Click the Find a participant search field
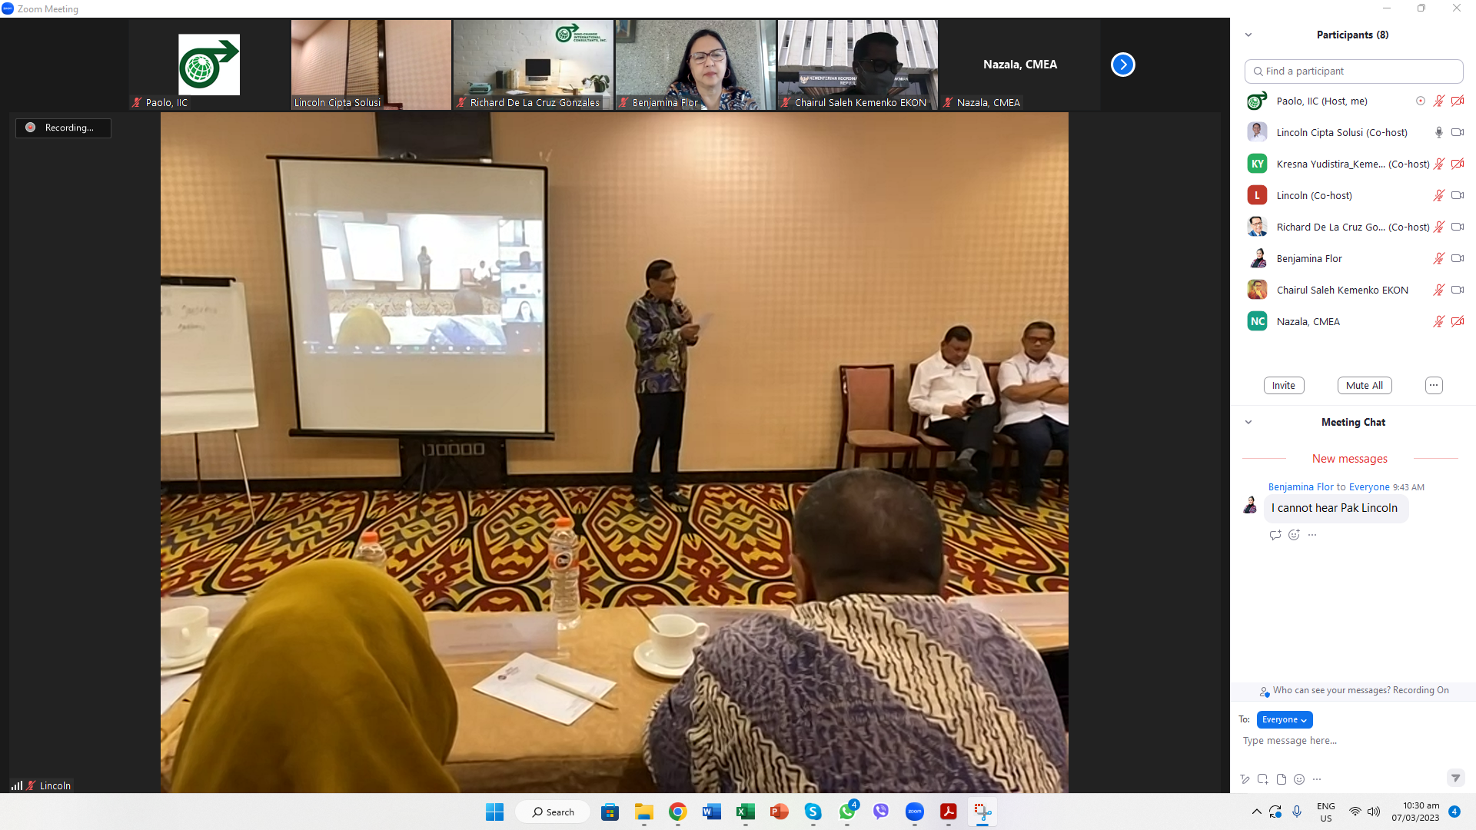 pyautogui.click(x=1353, y=71)
